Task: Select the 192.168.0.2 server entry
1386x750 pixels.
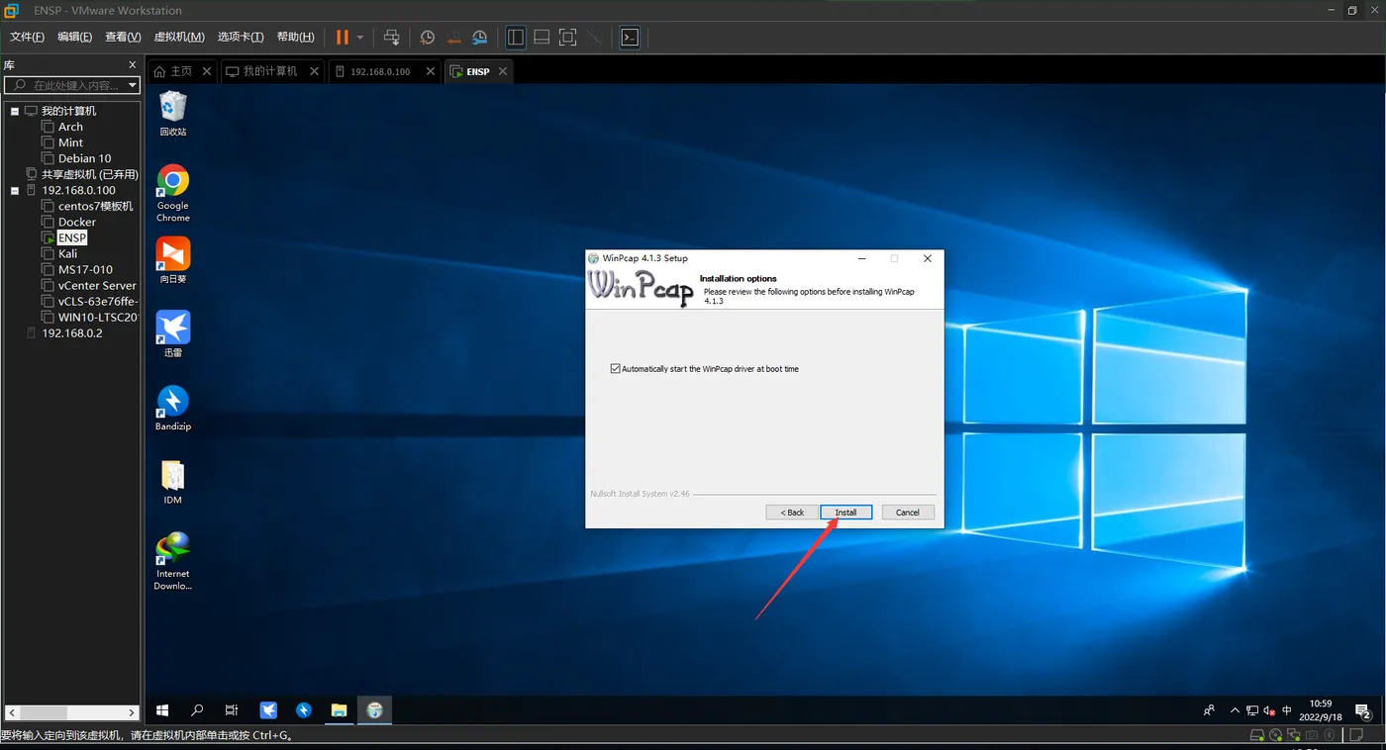Action: pyautogui.click(x=71, y=332)
